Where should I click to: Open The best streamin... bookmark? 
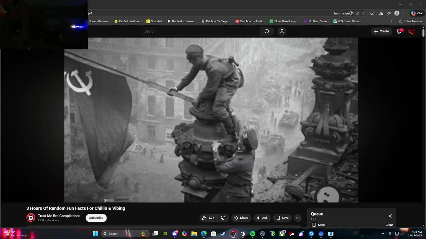pyautogui.click(x=181, y=21)
